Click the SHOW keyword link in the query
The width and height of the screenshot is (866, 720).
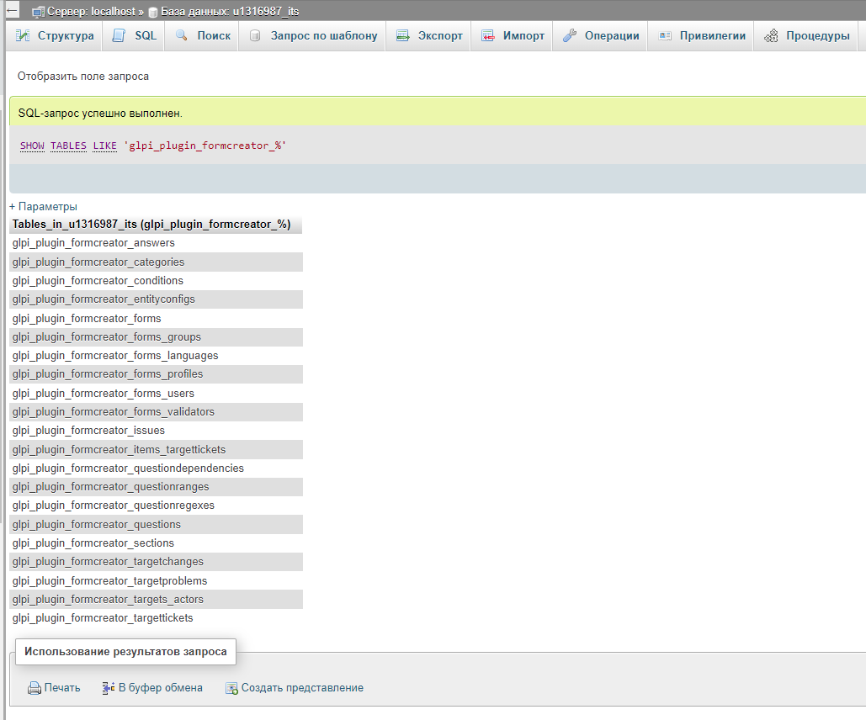32,146
